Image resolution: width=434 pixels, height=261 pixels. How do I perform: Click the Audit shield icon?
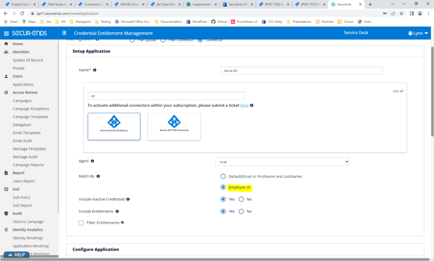6,214
